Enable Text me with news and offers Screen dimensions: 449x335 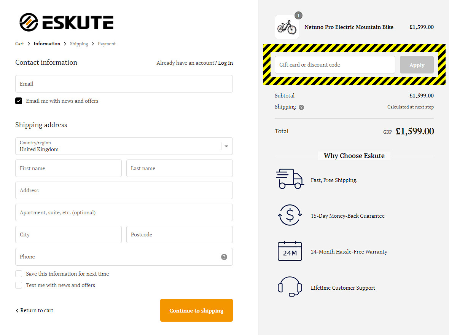19,285
